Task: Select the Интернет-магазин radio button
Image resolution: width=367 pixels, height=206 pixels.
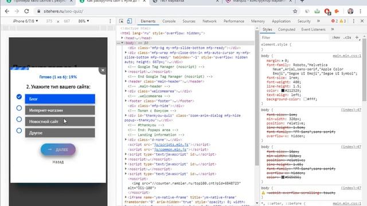Action: tap(19, 108)
